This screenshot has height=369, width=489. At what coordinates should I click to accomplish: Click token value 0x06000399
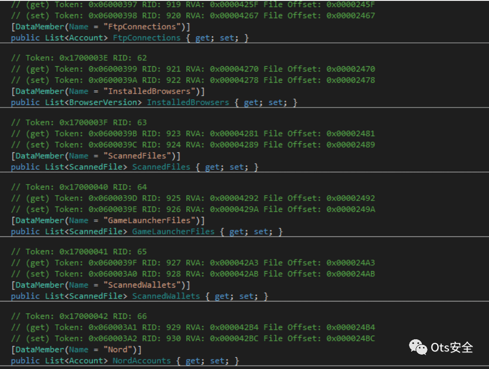(113, 69)
